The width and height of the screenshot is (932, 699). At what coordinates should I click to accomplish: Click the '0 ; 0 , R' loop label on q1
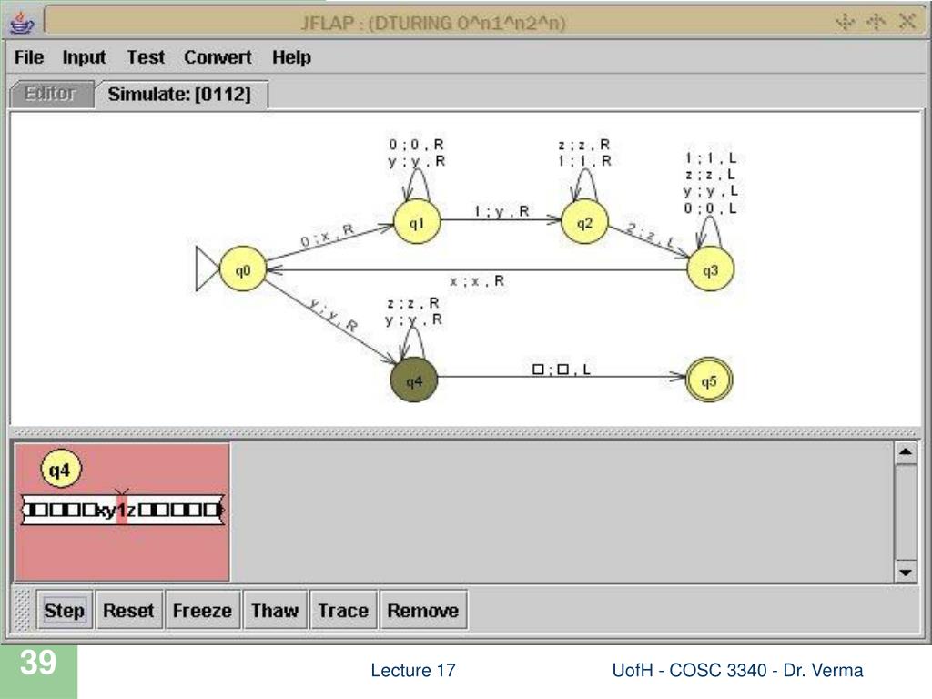tap(416, 145)
